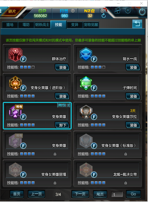This screenshot has width=148, height=202.
Task: Select the 宠物觉醒 tab
Action: pos(91,25)
